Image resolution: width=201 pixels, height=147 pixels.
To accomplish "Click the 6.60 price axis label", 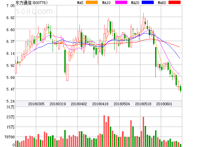I will [x=10, y=30].
